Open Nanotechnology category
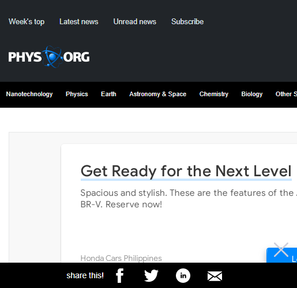297x288 pixels. click(x=29, y=94)
